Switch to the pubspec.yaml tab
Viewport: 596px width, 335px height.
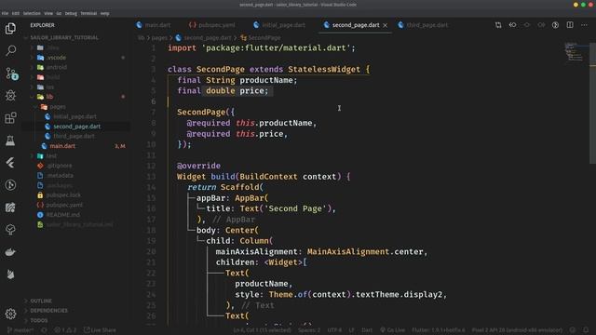coord(212,25)
